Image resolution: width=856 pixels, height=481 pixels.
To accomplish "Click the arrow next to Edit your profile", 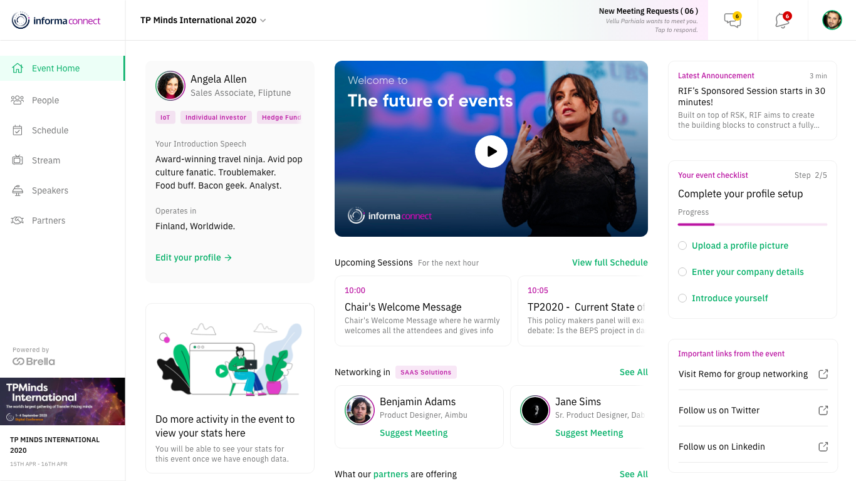I will pos(228,257).
